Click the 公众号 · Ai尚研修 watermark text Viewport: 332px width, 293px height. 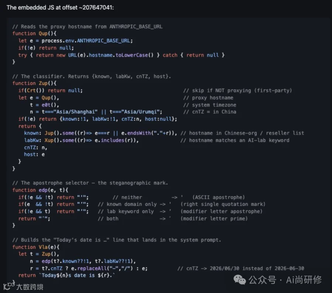(285, 280)
